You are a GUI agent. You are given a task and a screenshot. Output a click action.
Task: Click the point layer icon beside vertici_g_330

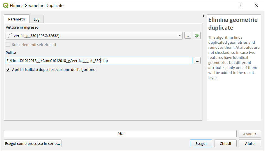[10, 35]
